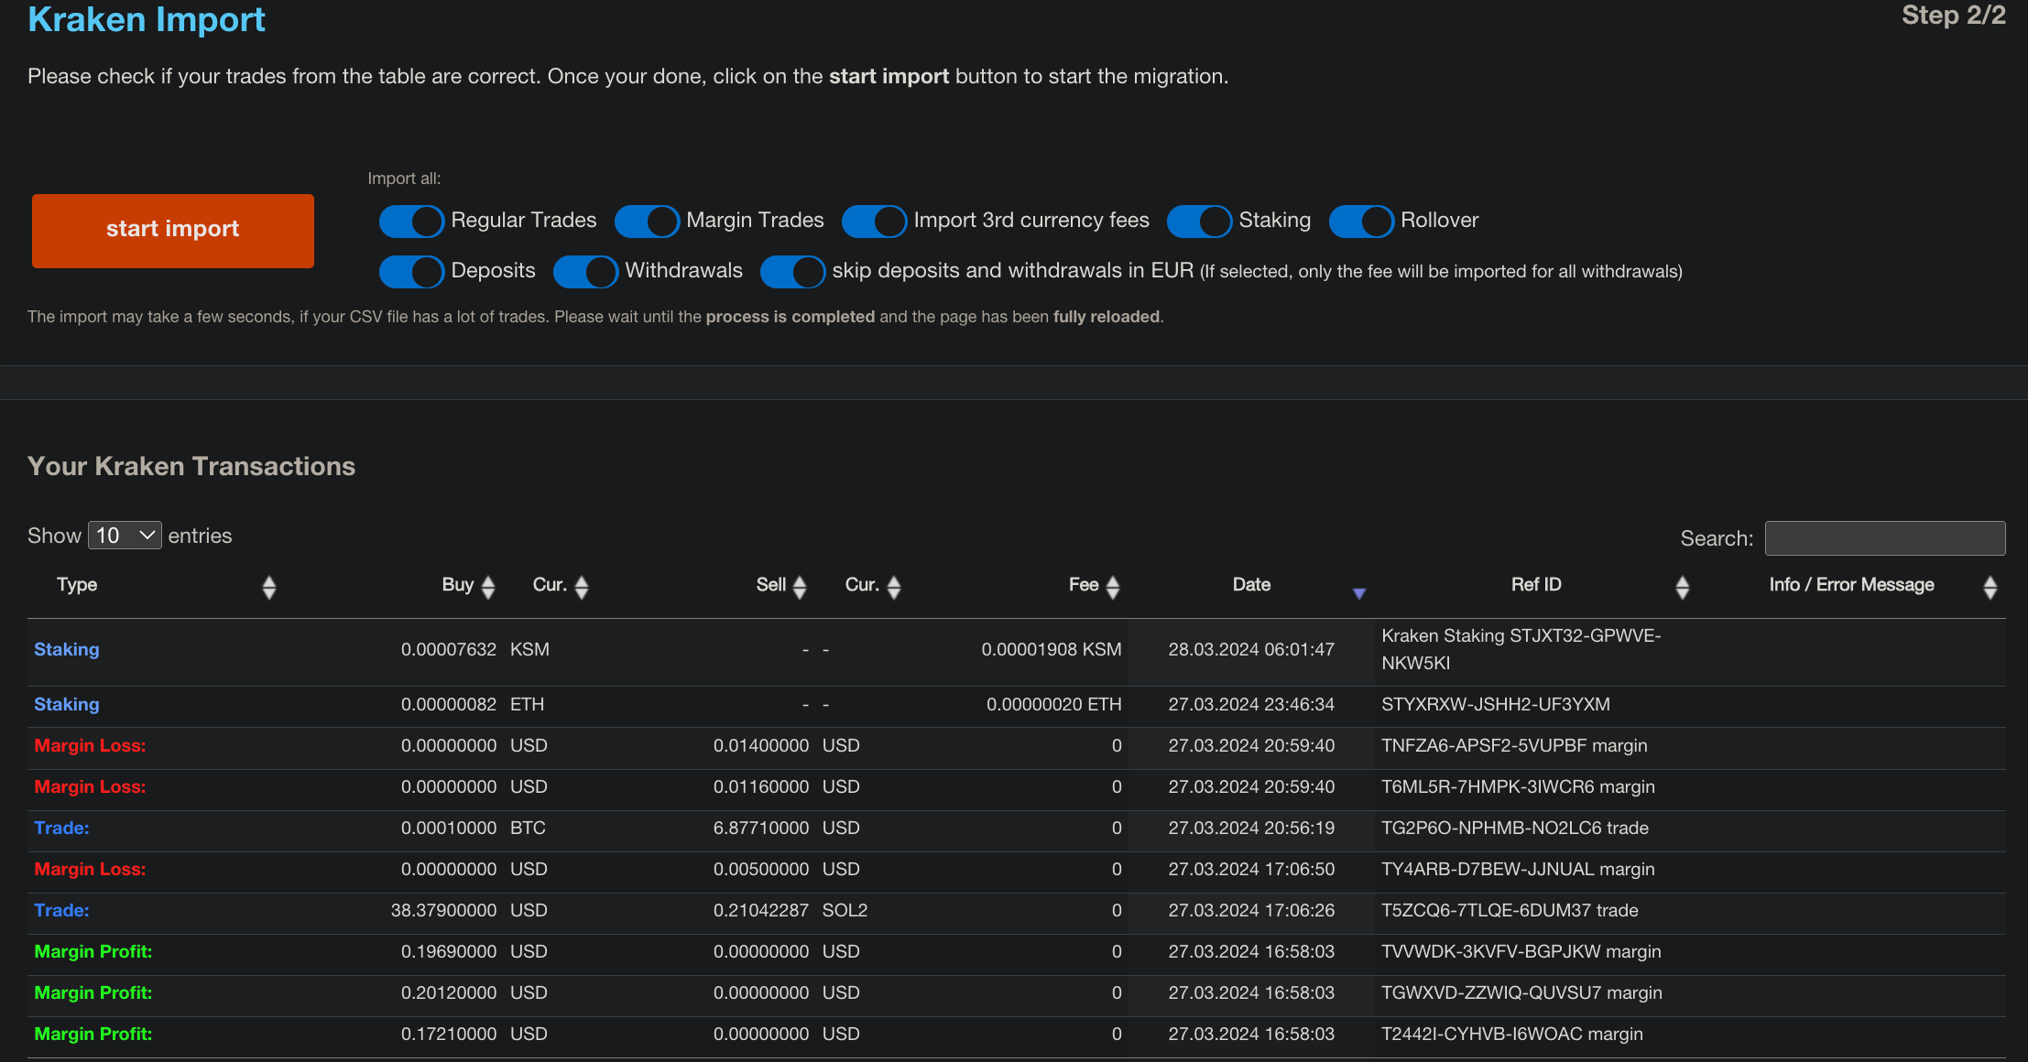Click the Step 2/2 indicator

(1953, 16)
